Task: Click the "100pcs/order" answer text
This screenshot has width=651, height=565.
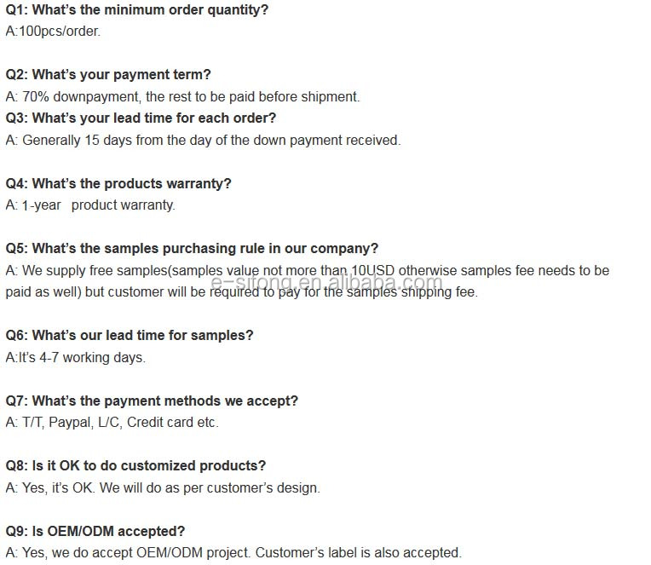Action: [53, 32]
